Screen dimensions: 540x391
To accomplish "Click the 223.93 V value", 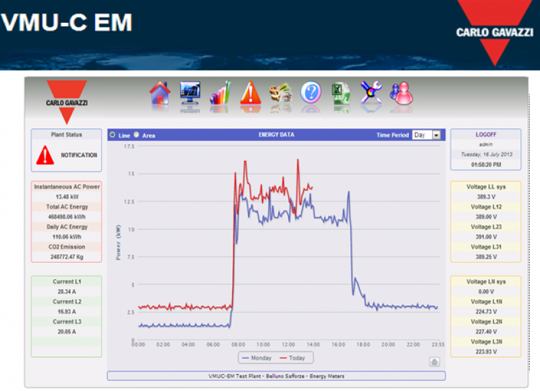I will [486, 351].
